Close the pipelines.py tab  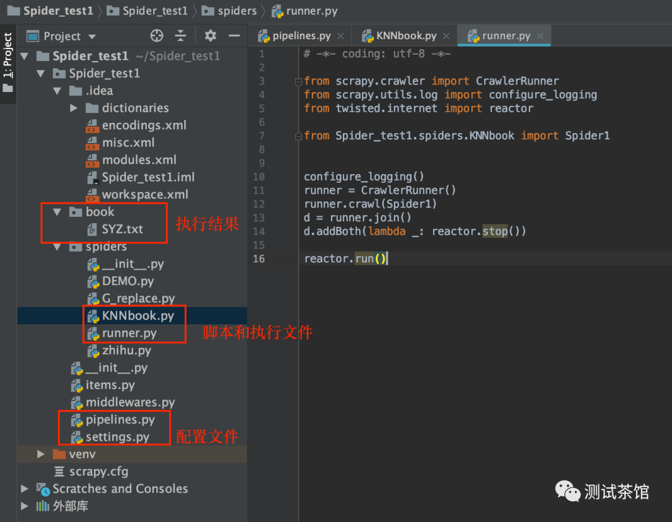coord(340,37)
